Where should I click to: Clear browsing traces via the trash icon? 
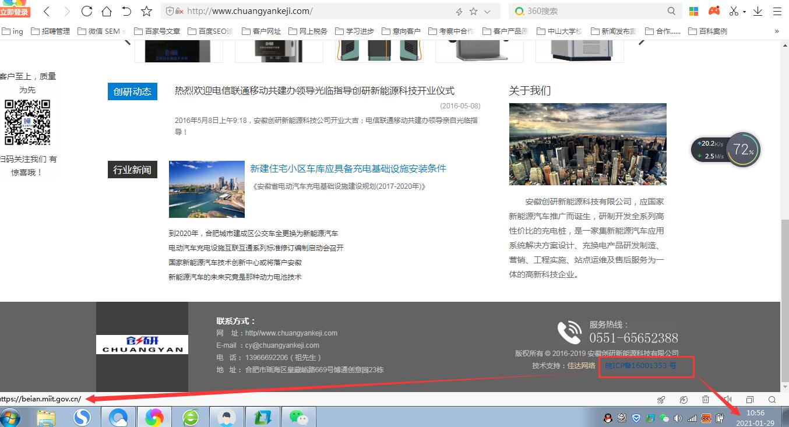coord(705,400)
